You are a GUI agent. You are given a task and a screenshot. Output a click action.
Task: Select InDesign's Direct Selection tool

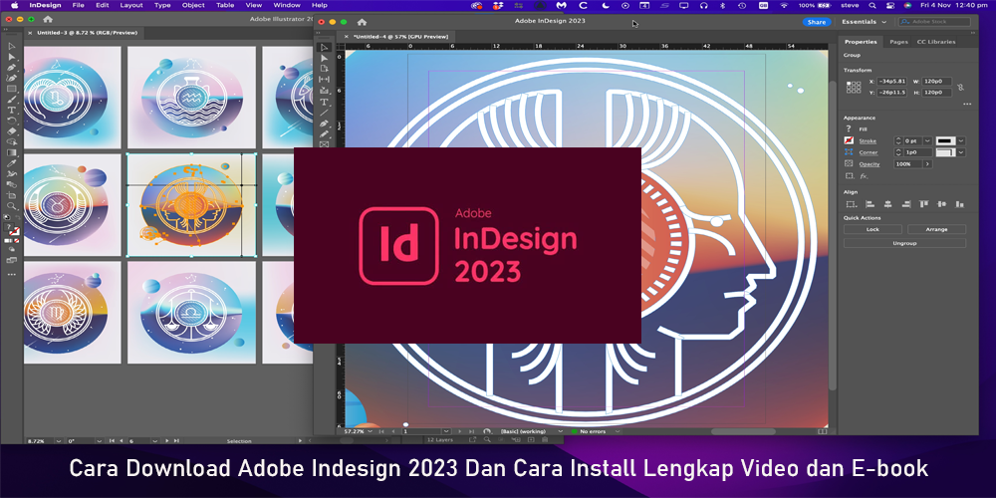pos(324,59)
